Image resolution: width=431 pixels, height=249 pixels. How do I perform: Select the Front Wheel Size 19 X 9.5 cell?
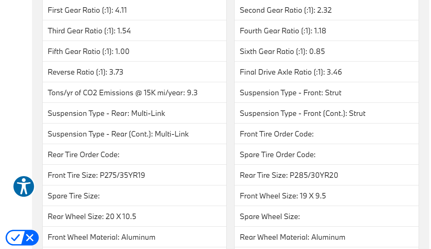coord(283,196)
